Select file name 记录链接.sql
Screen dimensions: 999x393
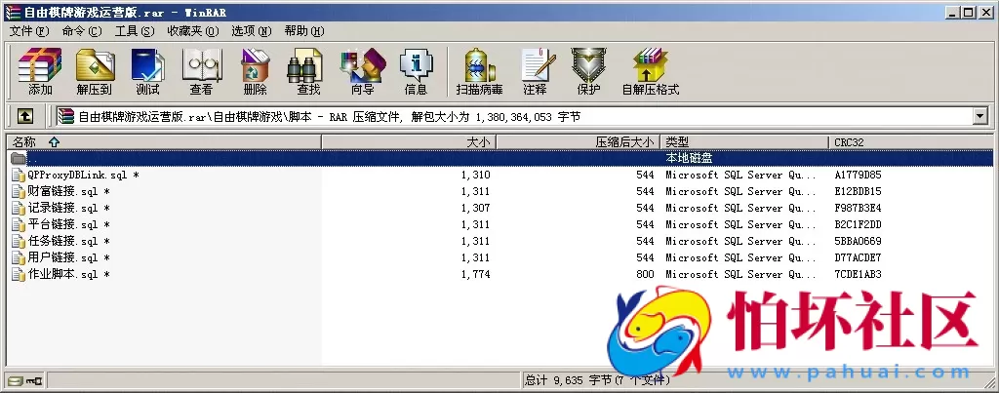(69, 208)
